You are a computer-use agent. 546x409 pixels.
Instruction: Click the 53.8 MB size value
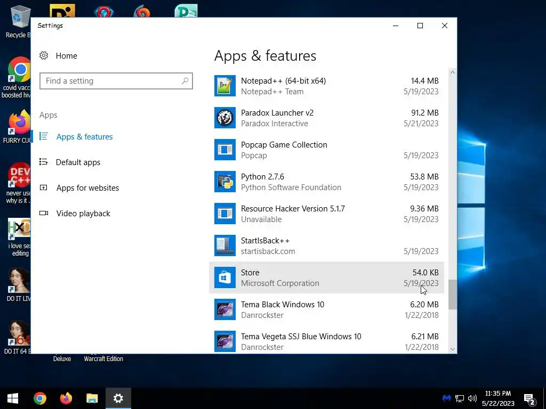[424, 177]
